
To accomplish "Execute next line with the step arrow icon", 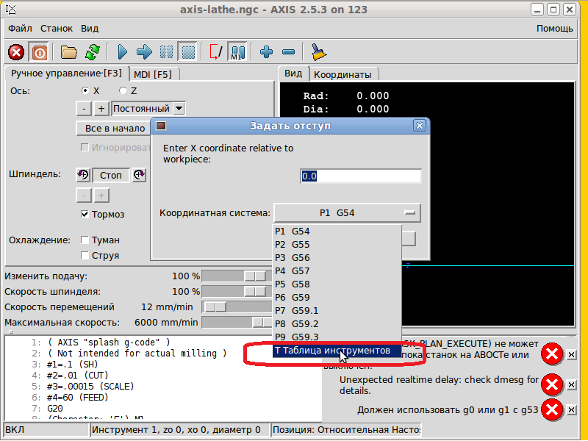I will (x=144, y=52).
